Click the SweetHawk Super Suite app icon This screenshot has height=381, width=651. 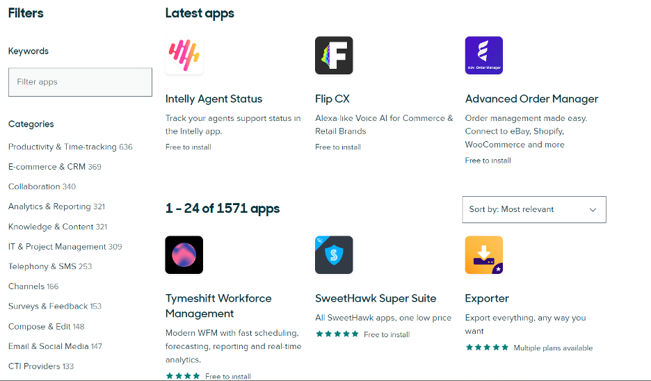334,255
